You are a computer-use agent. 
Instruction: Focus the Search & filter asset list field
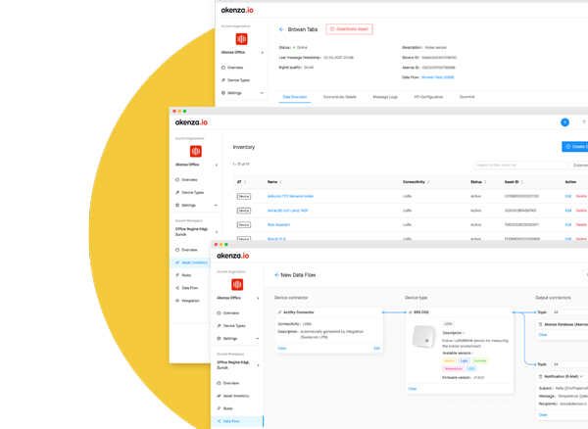[x=519, y=166]
